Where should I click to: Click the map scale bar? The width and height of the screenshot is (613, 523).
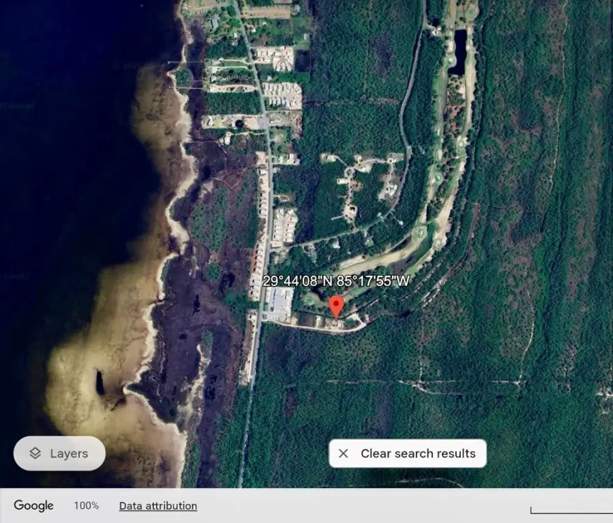(571, 510)
